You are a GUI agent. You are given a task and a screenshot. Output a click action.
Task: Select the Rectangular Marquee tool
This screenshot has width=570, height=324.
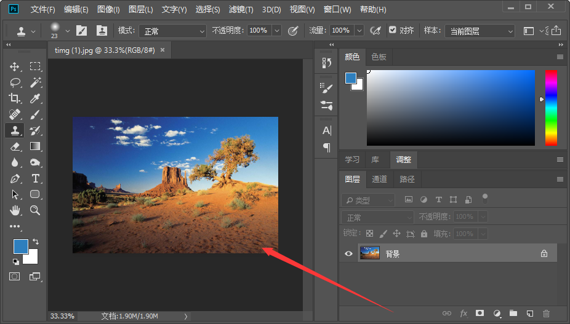(35, 66)
